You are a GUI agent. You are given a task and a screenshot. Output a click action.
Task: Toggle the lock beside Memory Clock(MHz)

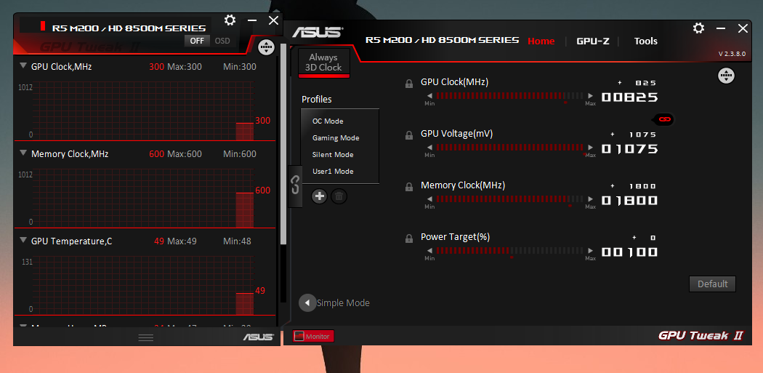[x=409, y=187]
